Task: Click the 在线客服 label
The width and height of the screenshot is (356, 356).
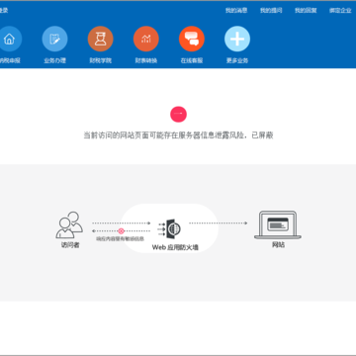Action: [192, 60]
